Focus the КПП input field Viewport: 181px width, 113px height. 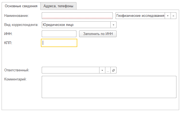(59, 43)
